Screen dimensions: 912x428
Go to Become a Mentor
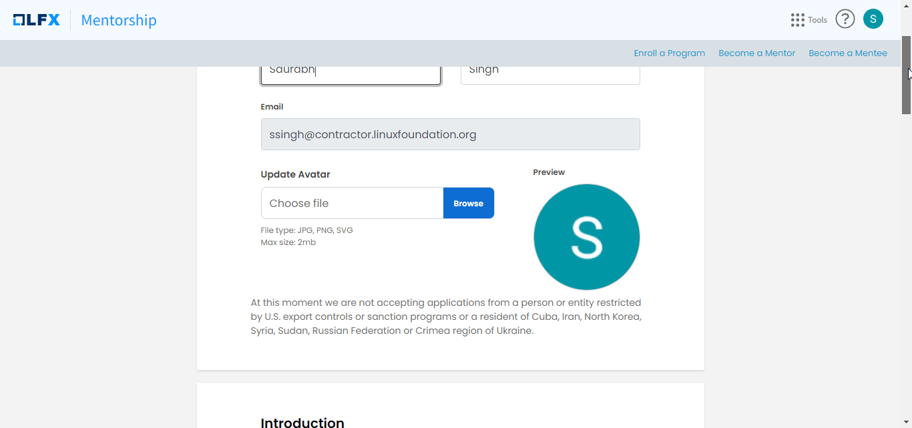point(756,53)
